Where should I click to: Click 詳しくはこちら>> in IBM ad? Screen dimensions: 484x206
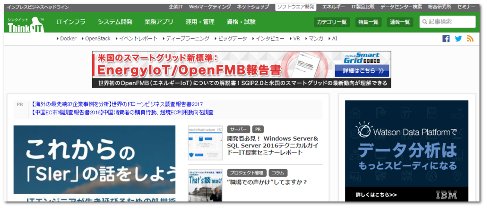[x=376, y=195]
